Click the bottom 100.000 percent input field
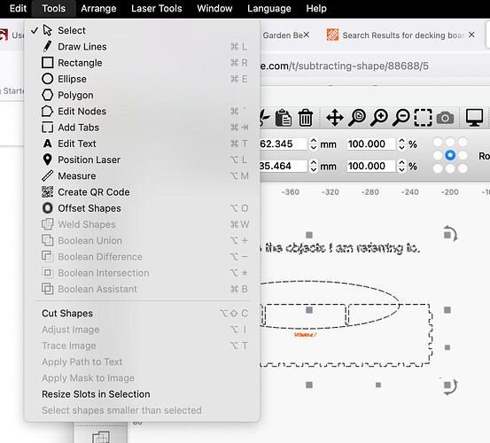490x443 pixels. [x=371, y=166]
